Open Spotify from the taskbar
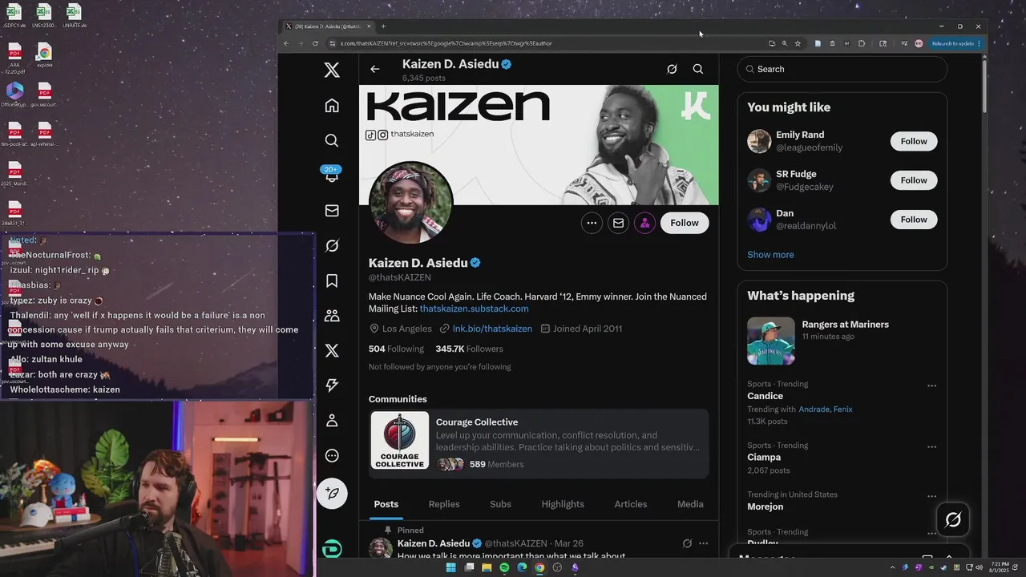1026x577 pixels. tap(504, 567)
